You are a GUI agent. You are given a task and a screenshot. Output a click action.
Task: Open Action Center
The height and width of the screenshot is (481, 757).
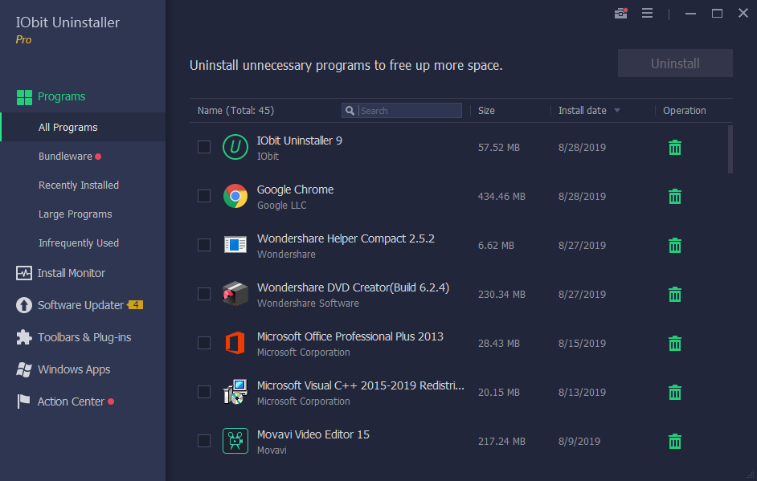tap(71, 402)
